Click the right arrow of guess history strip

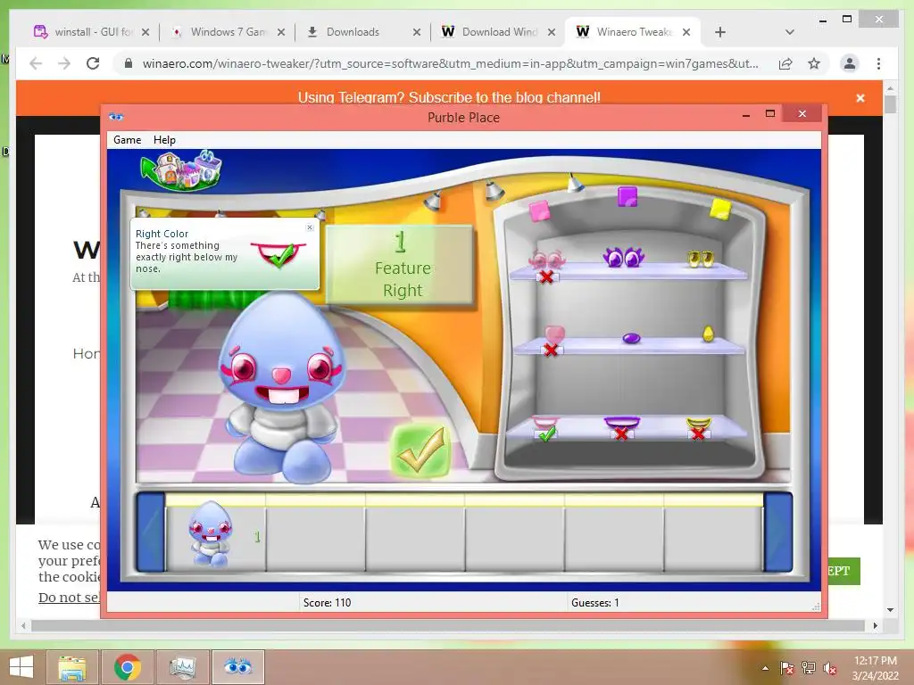[778, 532]
